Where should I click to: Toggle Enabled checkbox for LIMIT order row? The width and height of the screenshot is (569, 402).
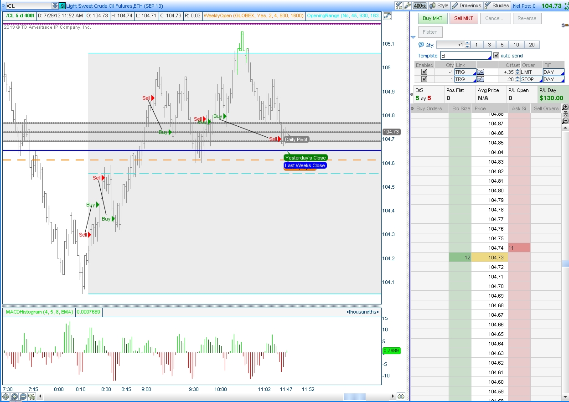pyautogui.click(x=424, y=72)
